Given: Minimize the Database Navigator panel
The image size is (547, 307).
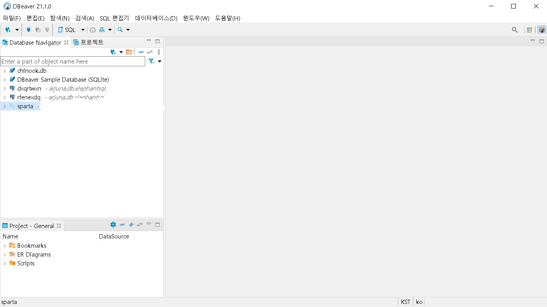Looking at the screenshot, I should click(149, 41).
